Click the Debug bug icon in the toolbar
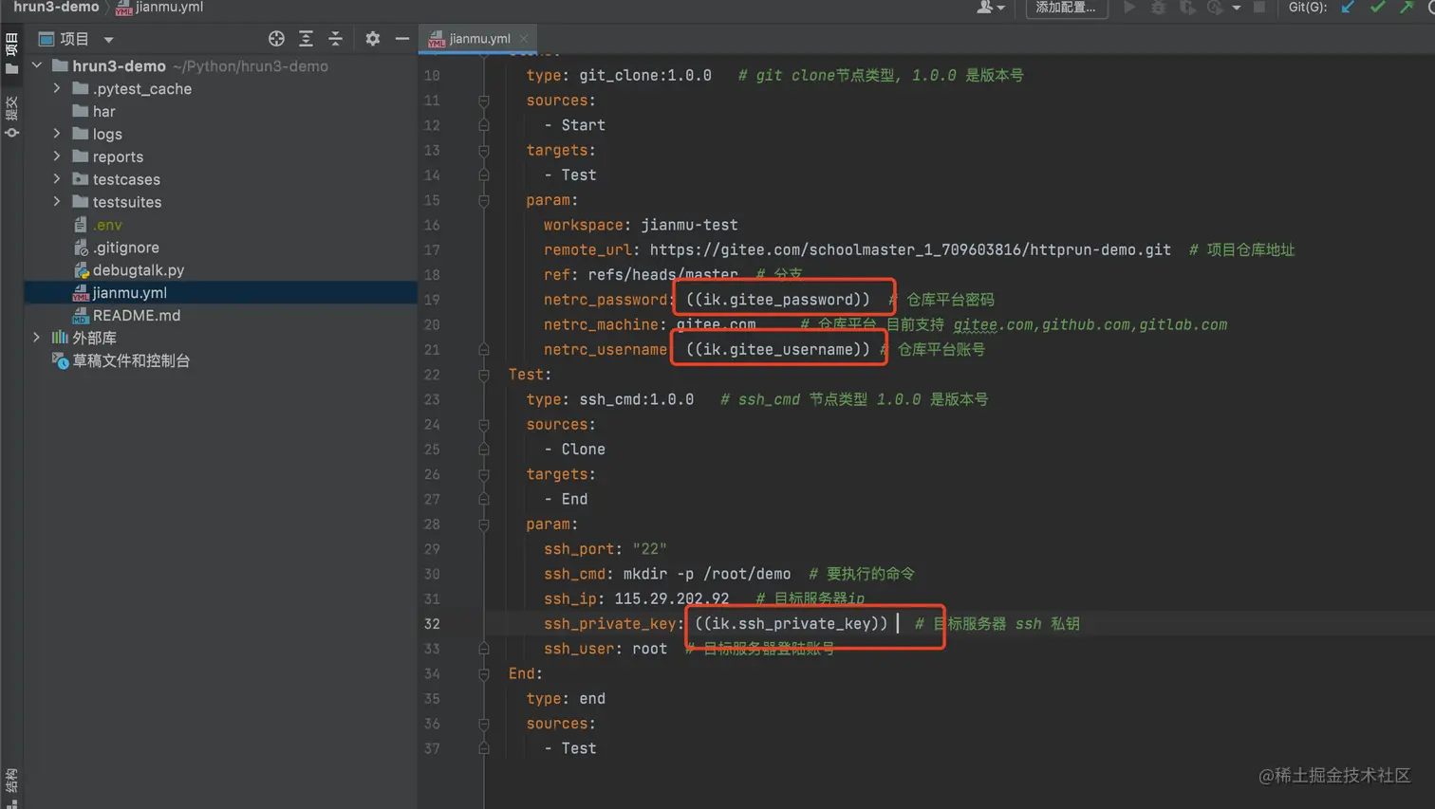Viewport: 1435px width, 809px height. [x=1158, y=8]
